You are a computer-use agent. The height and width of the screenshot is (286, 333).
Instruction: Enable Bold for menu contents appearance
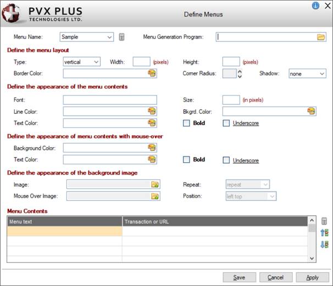point(186,124)
